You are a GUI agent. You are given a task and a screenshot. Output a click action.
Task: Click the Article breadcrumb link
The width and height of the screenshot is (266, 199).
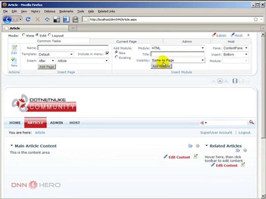click(40, 132)
